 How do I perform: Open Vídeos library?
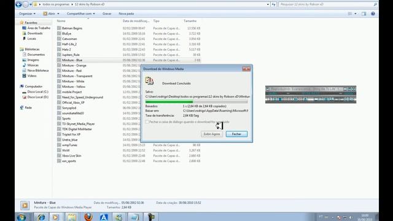[x=32, y=76]
